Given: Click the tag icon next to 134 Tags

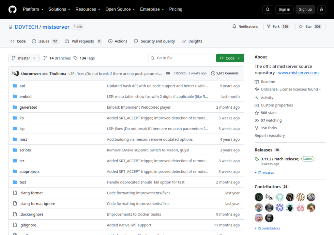Looking at the screenshot, I should [75, 58].
